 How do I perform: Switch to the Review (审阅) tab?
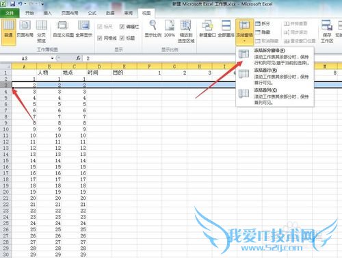(129, 13)
